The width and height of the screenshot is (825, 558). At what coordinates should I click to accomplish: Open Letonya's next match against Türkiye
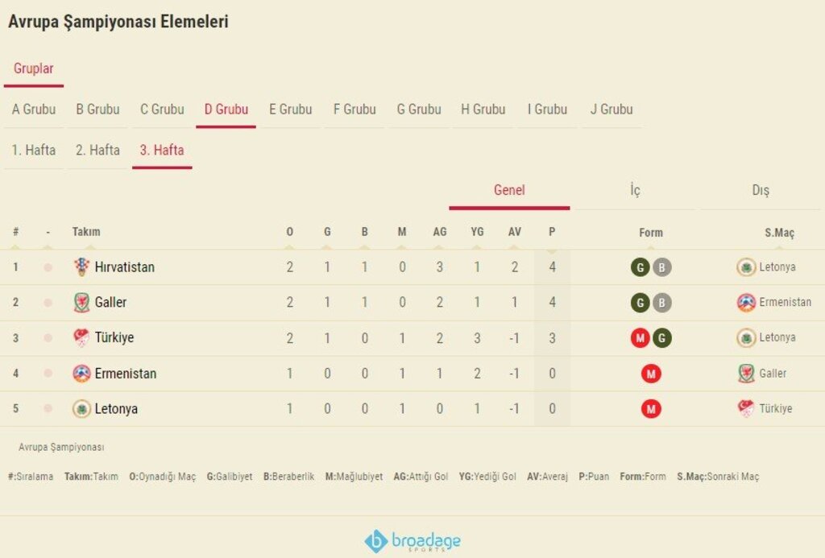[765, 409]
